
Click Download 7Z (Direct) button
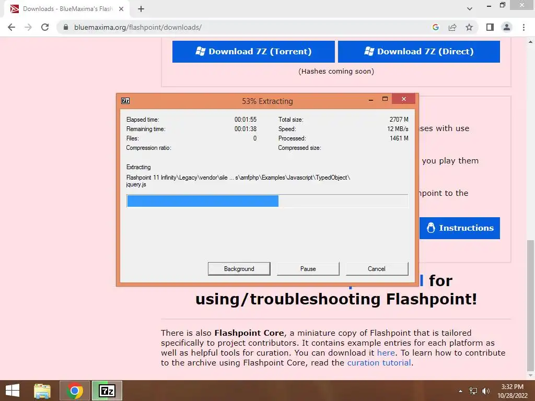(x=418, y=52)
